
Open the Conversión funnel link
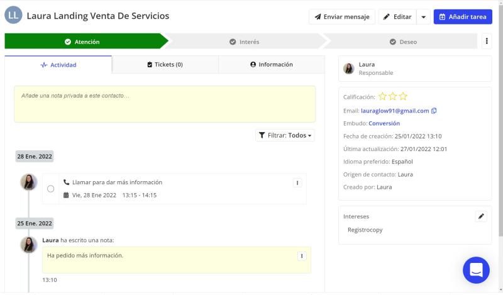pyautogui.click(x=384, y=123)
